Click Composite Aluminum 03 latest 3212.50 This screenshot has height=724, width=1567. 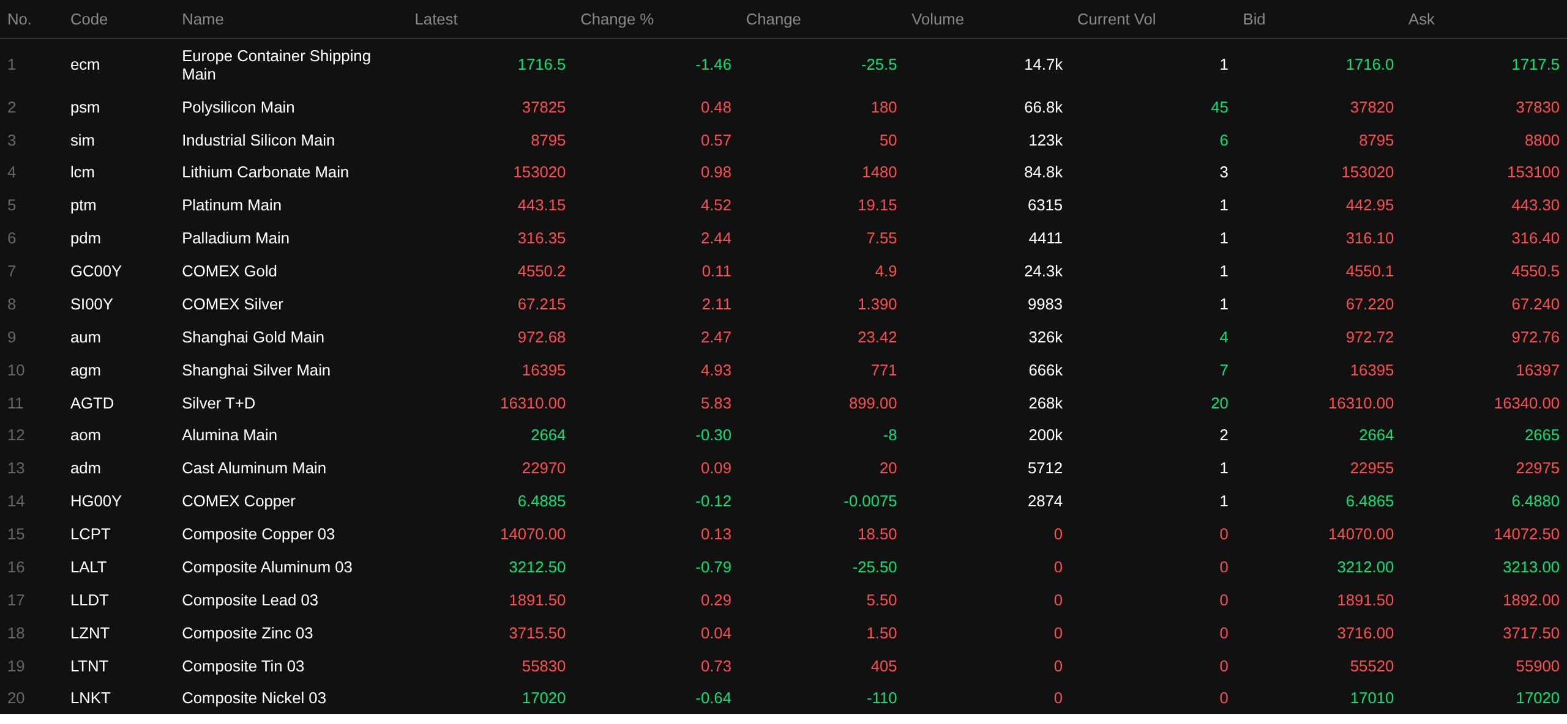(x=537, y=567)
